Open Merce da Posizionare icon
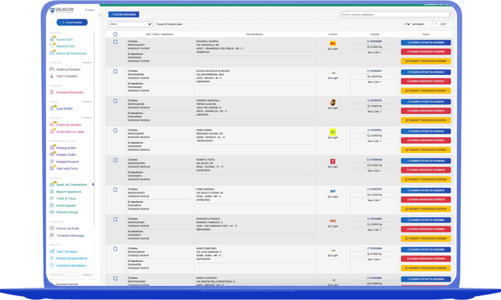The height and width of the screenshot is (300, 501). 52,53
